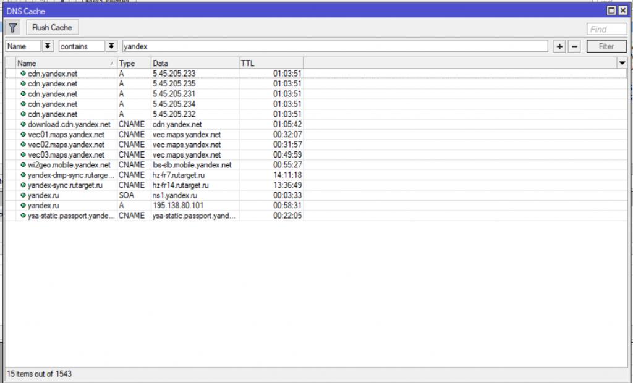This screenshot has height=383, width=633.
Task: Maximize the DNS Cache window
Action: 612,11
